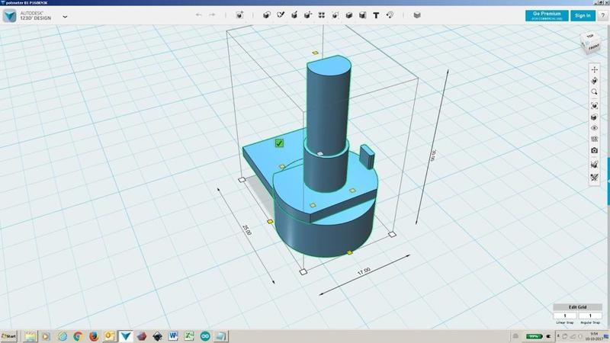Click the vertical height dimension label
The image size is (610, 343).
point(432,155)
